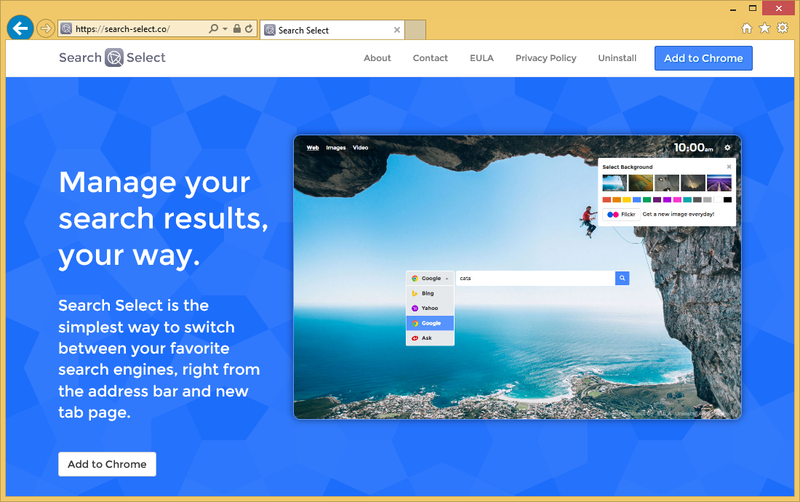Screen dimensions: 800x502
Task: Refresh the page with the reload icon
Action: click(x=249, y=28)
